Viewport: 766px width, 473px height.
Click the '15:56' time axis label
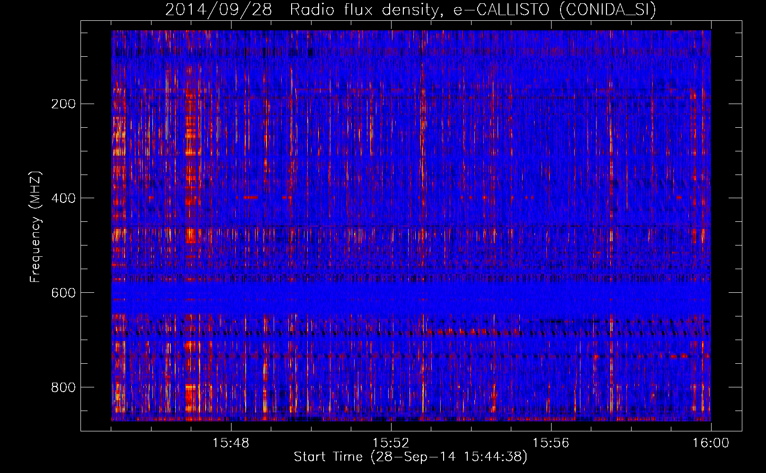point(551,443)
